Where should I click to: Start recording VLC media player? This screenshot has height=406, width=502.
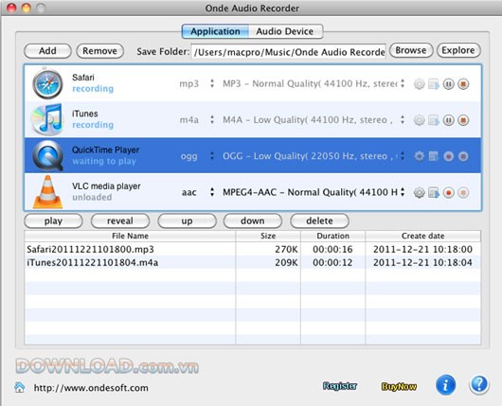tap(449, 193)
